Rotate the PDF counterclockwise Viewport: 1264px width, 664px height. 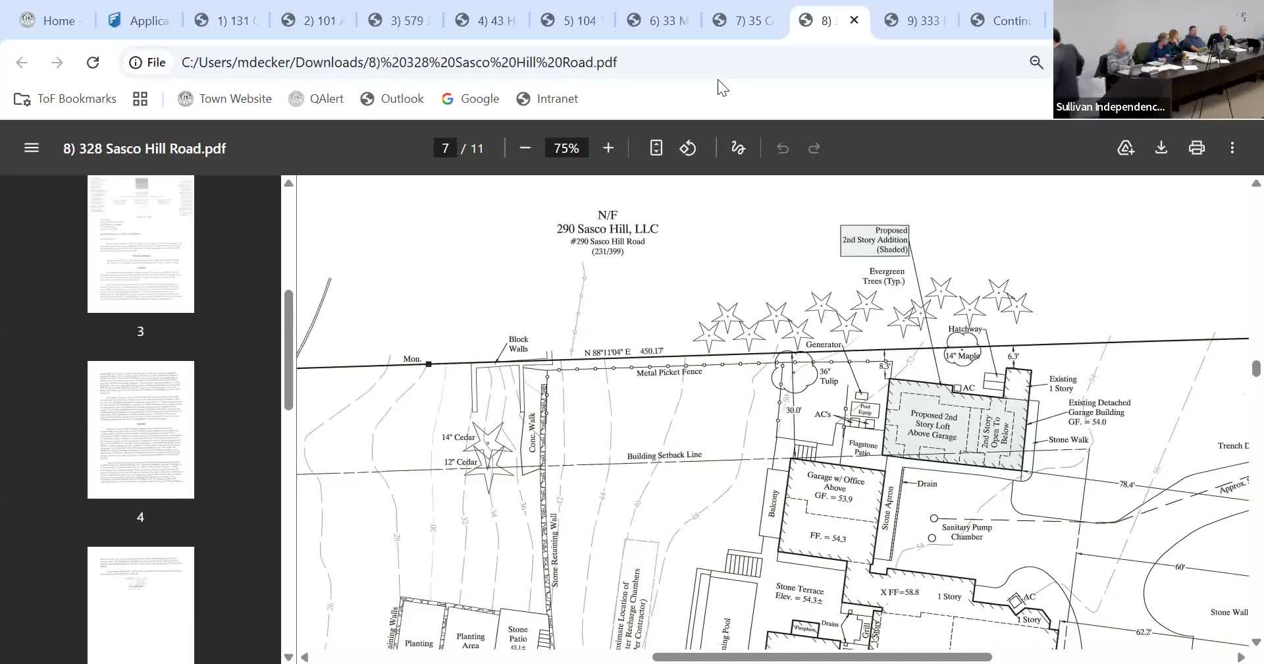(x=688, y=148)
